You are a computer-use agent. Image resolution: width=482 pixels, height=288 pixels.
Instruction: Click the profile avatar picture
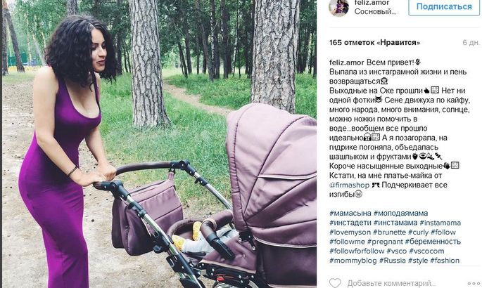click(x=338, y=7)
